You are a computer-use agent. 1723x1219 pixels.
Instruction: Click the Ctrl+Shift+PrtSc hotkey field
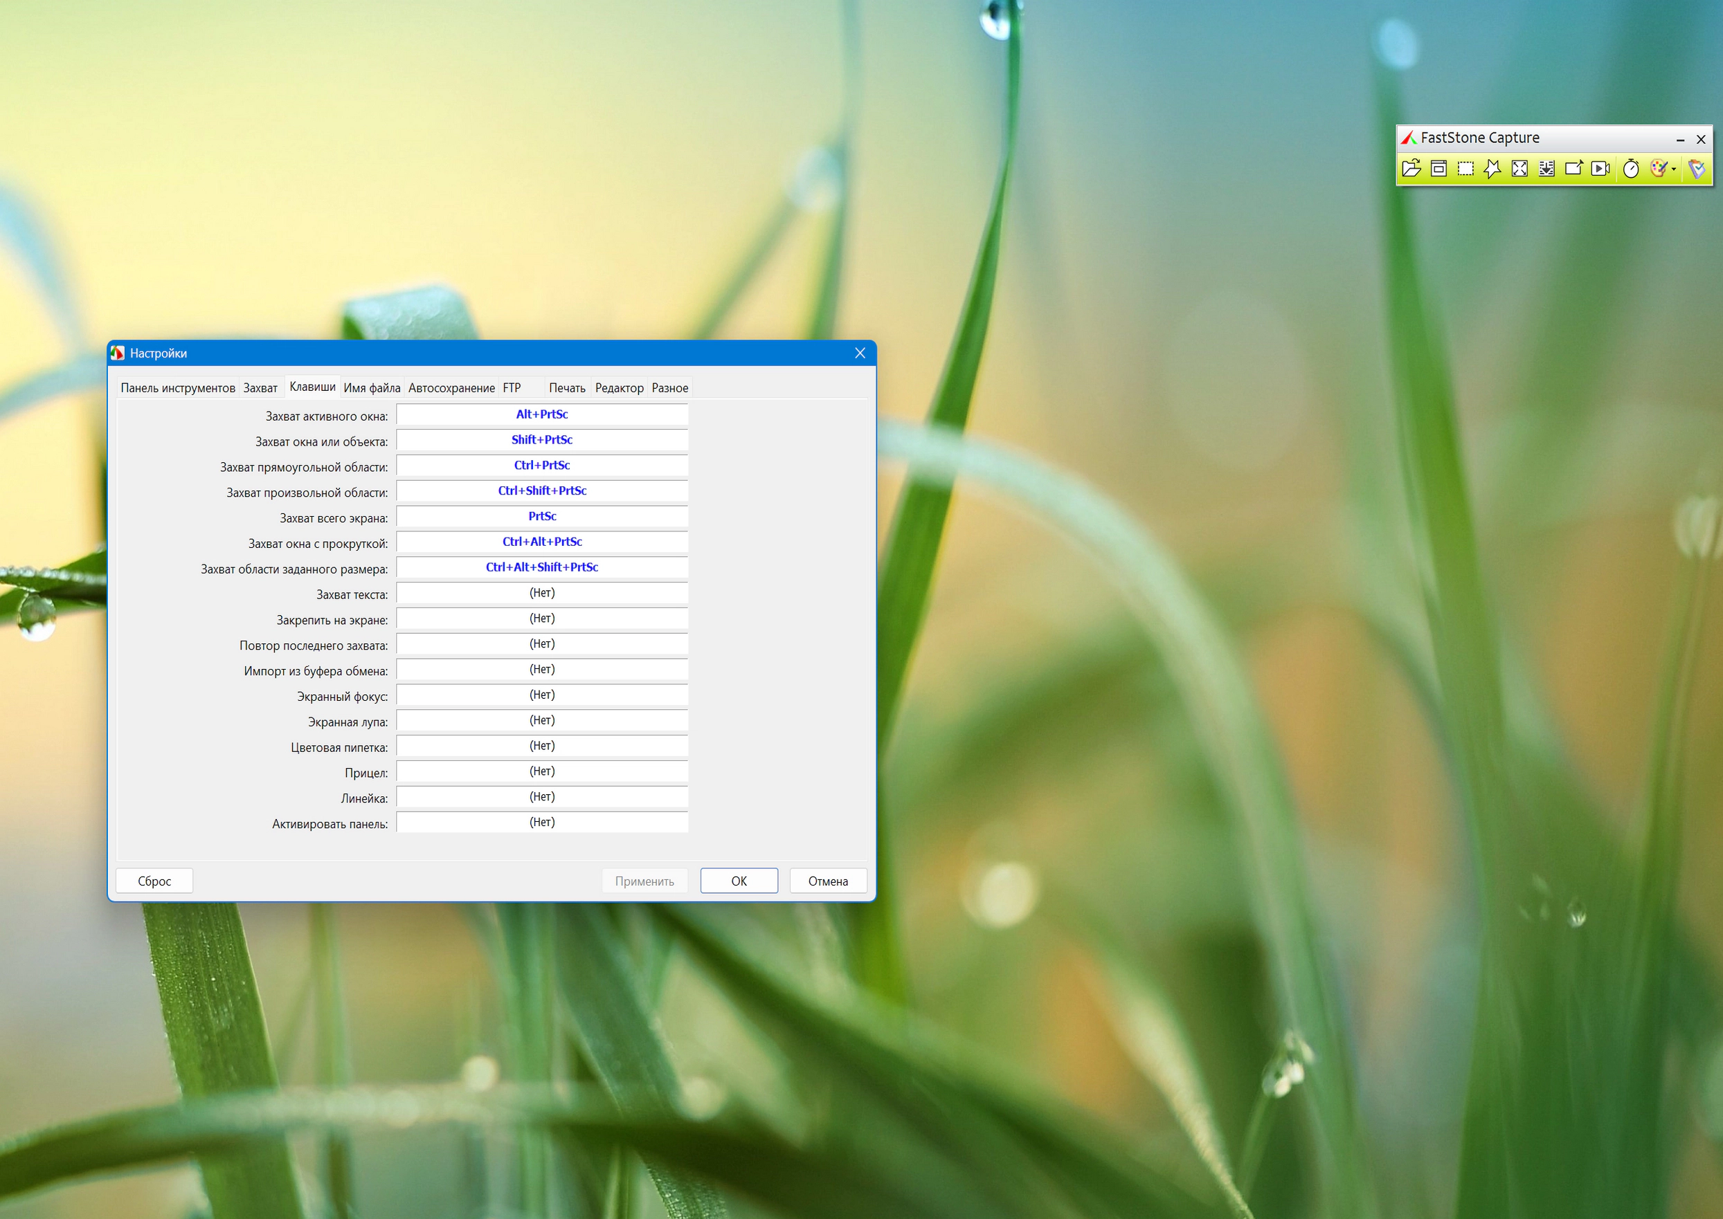coord(542,491)
